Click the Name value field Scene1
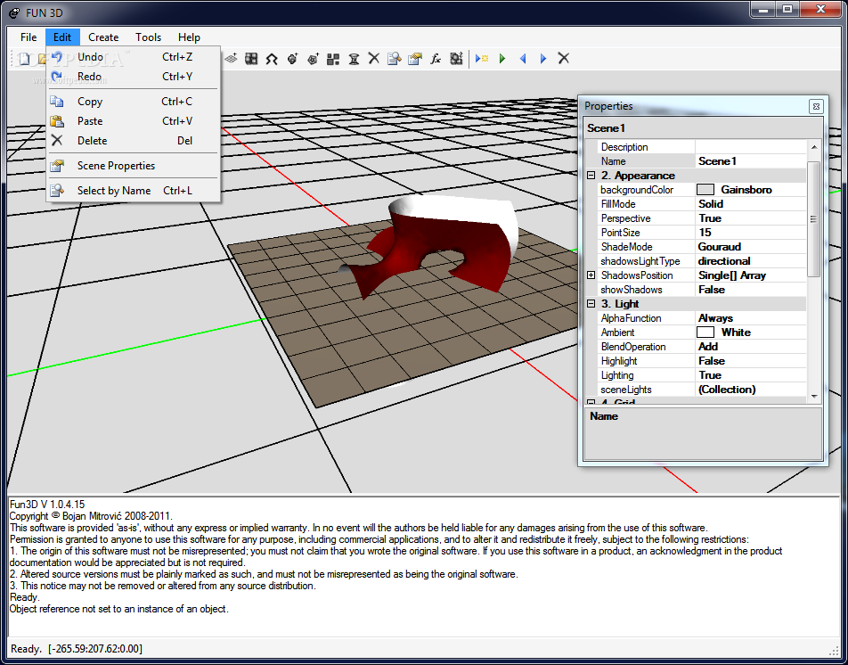This screenshot has height=665, width=848. pyautogui.click(x=751, y=161)
